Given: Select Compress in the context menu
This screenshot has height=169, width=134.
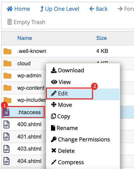Looking at the screenshot, I should [67, 162].
